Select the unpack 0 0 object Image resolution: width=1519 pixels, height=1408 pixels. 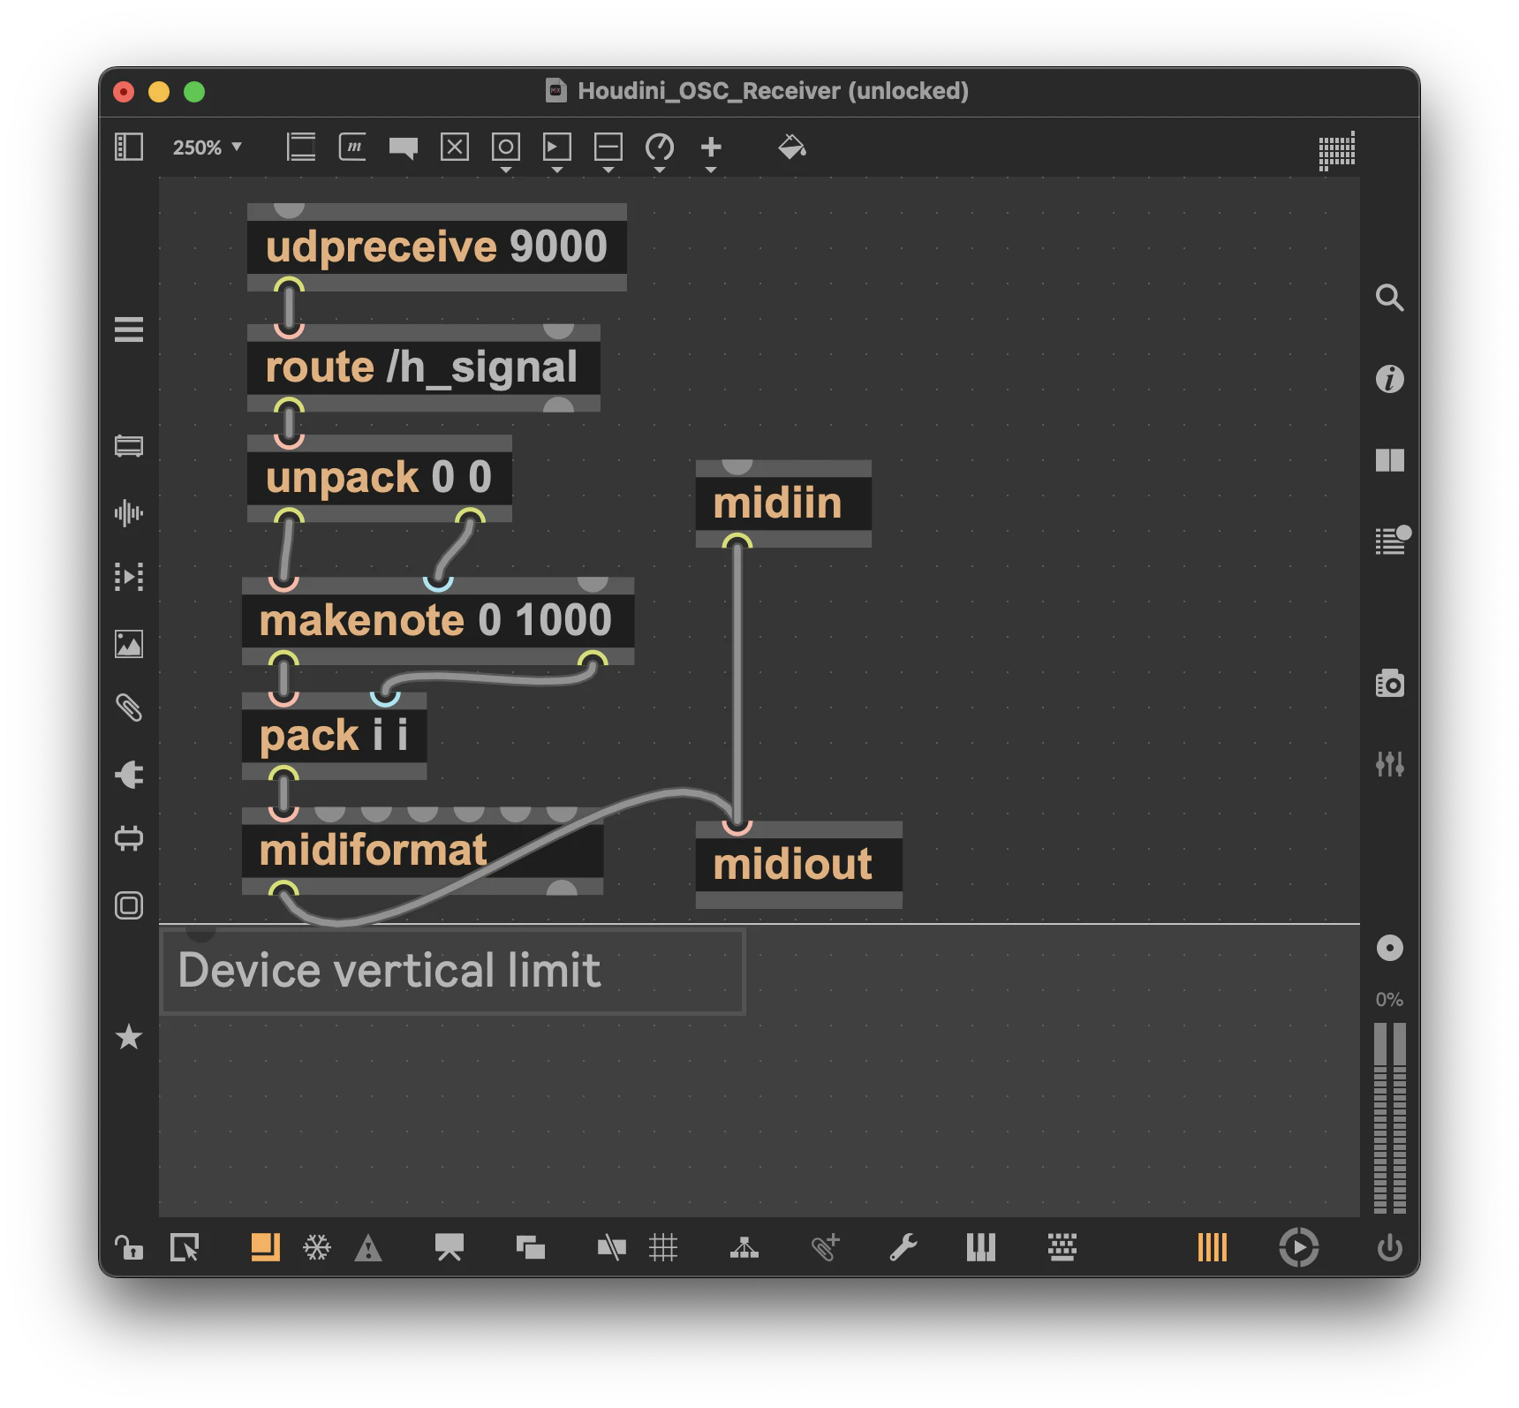(x=380, y=478)
